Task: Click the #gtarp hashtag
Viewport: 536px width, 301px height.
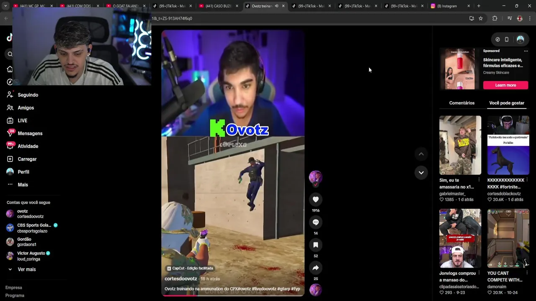Action: click(283, 289)
